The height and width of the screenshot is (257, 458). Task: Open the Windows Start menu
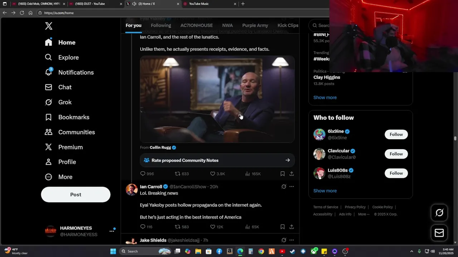click(113, 251)
